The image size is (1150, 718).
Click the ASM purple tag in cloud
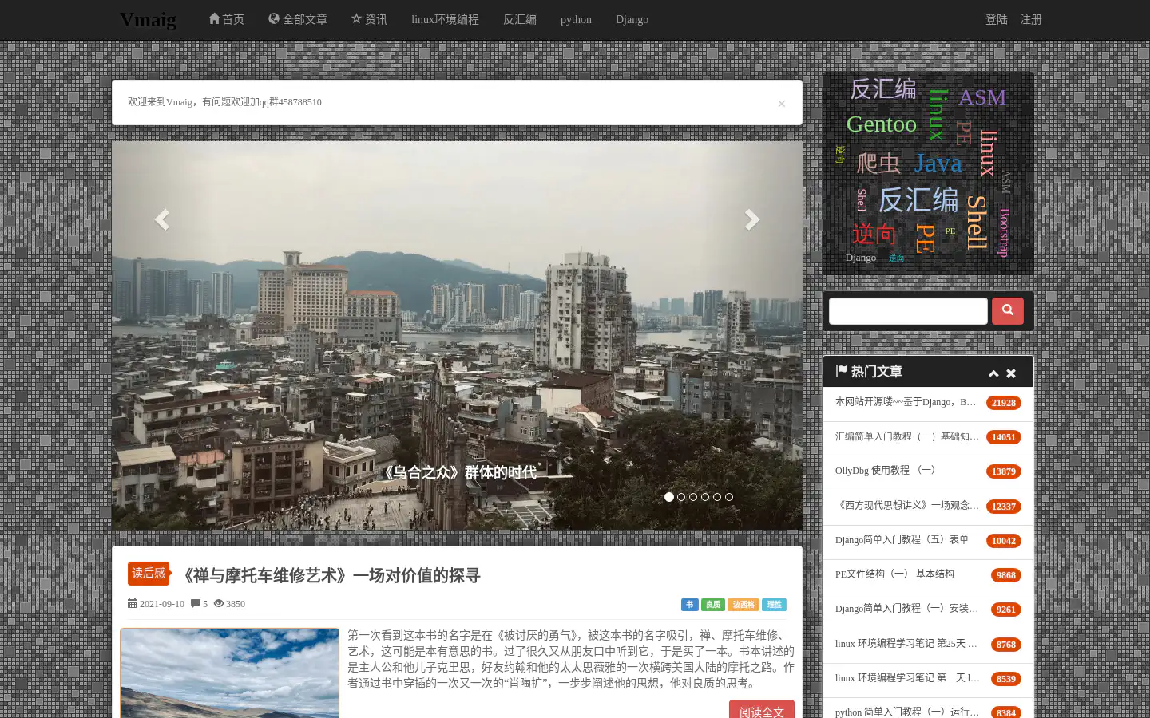[x=982, y=97]
